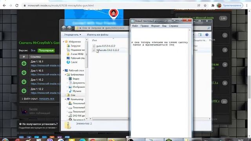Open Правка menu in Notepad
Image resolution: width=251 pixels, height=141 pixels.
pyautogui.click(x=144, y=26)
